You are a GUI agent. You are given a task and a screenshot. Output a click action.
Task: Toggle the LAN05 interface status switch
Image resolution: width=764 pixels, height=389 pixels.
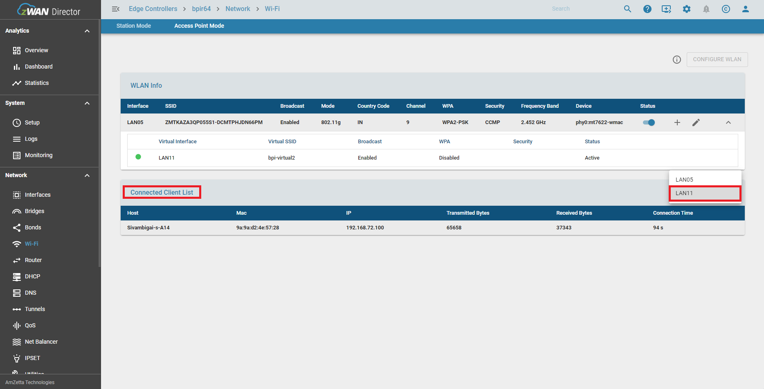coord(648,122)
